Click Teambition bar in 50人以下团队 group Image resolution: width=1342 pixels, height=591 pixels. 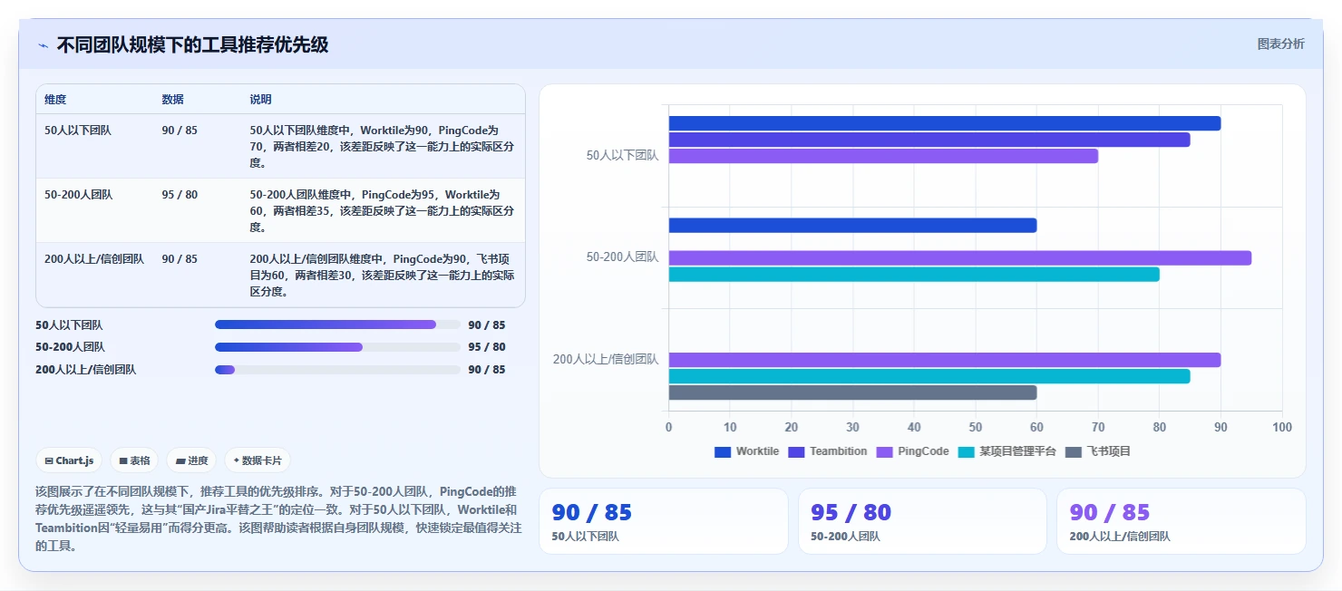click(x=929, y=140)
